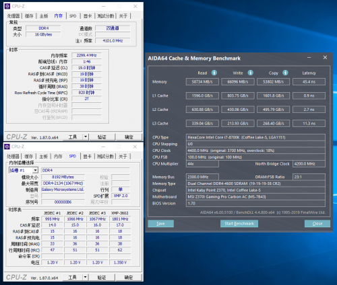Click the Close button in AIDA64
This screenshot has height=285, width=337.
tap(317, 223)
